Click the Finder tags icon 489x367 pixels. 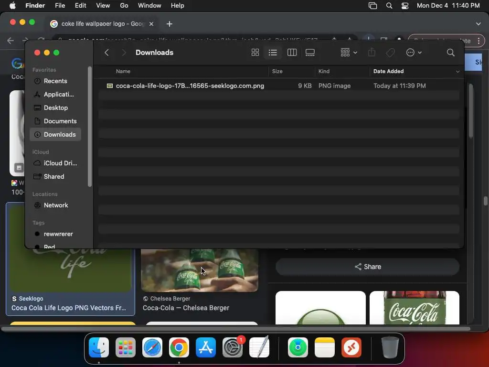391,53
